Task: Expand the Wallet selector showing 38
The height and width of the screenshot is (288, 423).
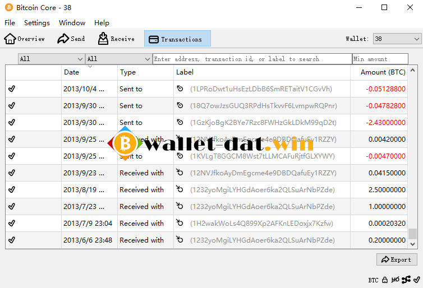Action: 397,39
